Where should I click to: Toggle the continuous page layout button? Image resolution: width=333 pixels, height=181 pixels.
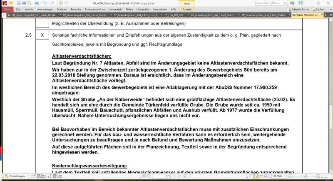[x=256, y=176]
